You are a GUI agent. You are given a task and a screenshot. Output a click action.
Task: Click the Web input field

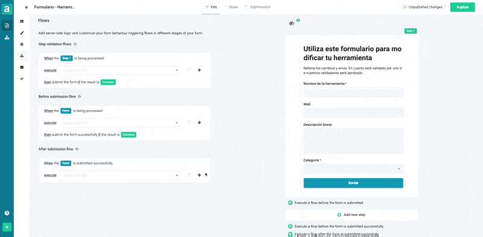coord(353,112)
